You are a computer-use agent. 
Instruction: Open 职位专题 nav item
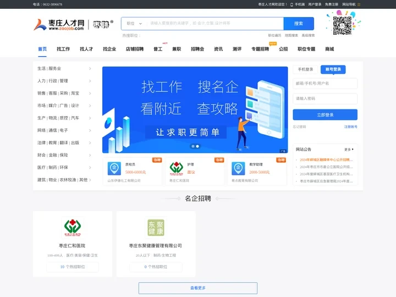306,49
